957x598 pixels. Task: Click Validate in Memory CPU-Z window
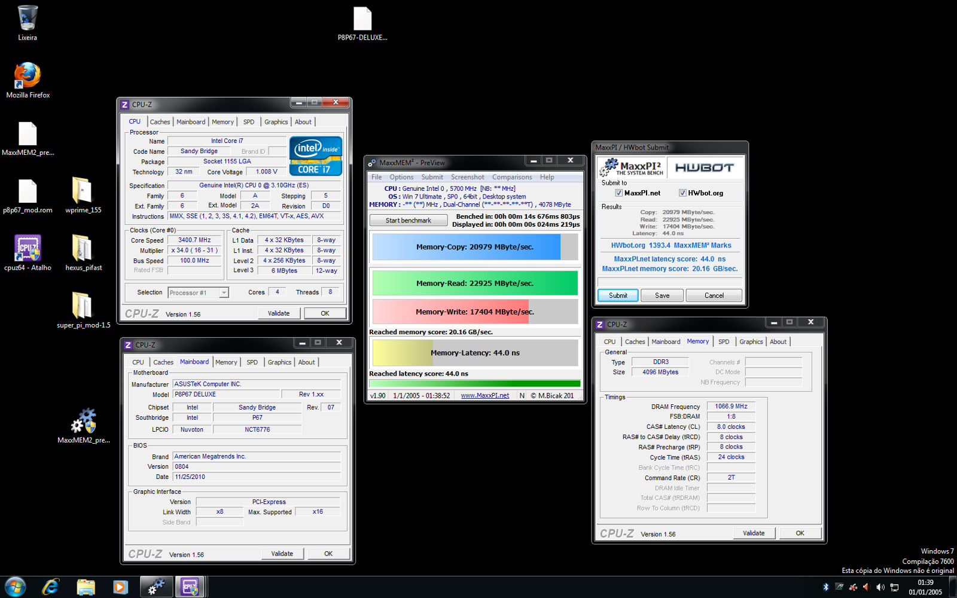tap(754, 533)
